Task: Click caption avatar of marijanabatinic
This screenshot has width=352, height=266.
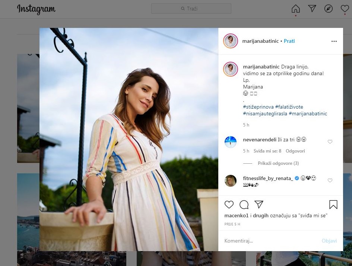Action: tap(230, 69)
